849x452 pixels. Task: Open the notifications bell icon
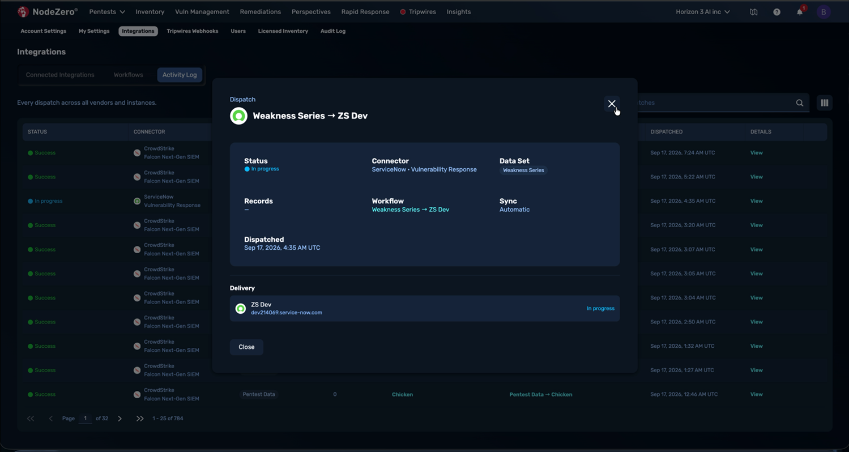(x=800, y=12)
